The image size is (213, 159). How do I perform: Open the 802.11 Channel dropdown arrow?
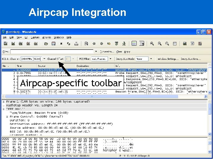point(44,59)
